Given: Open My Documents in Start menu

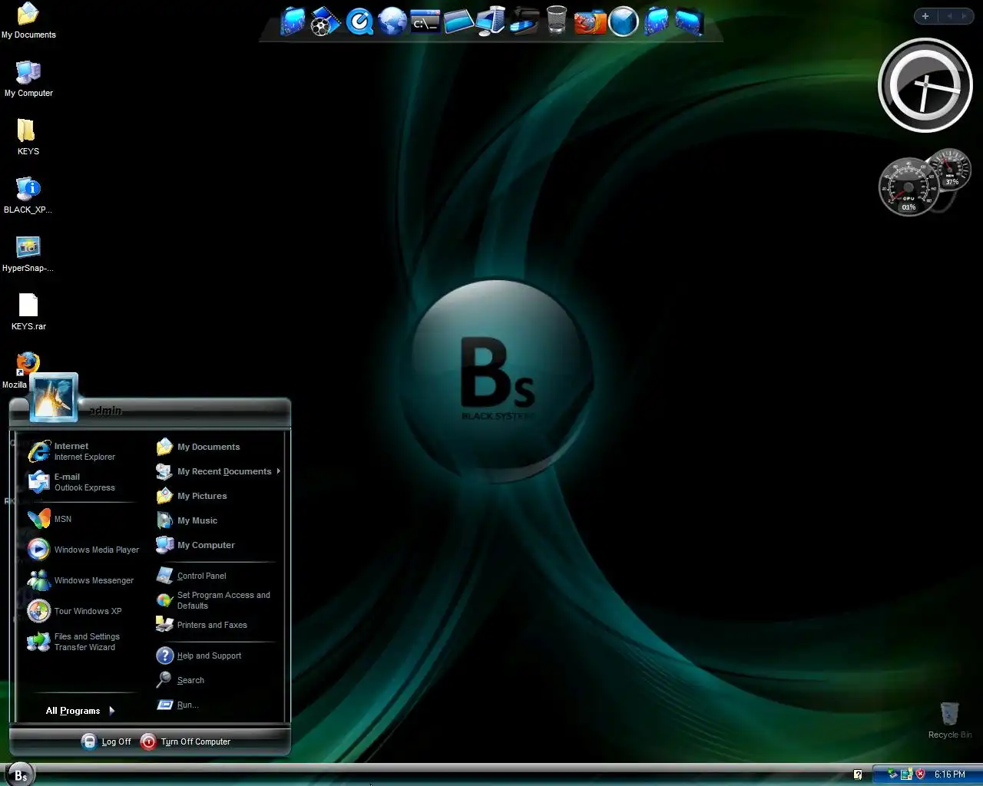Looking at the screenshot, I should click(218, 447).
